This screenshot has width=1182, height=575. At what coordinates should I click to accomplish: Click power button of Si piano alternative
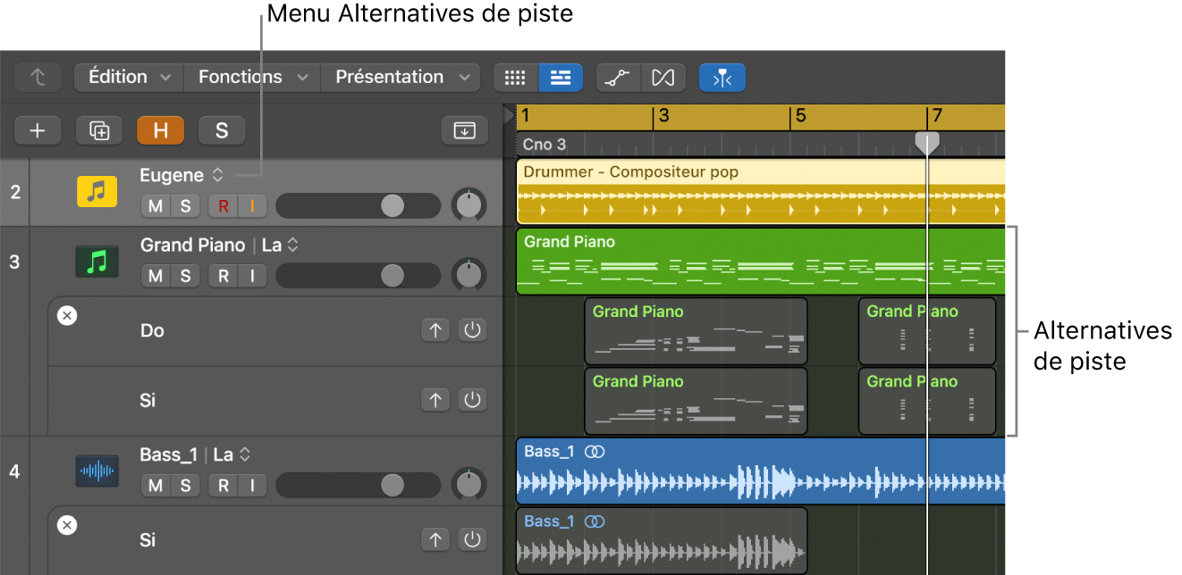click(472, 400)
